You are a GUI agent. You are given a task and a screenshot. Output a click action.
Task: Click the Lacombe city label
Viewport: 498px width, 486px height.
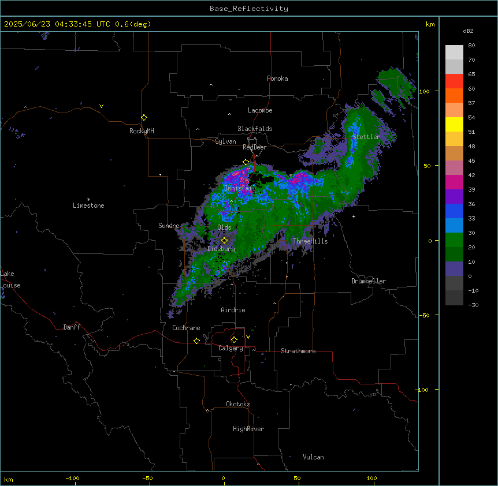click(x=260, y=110)
